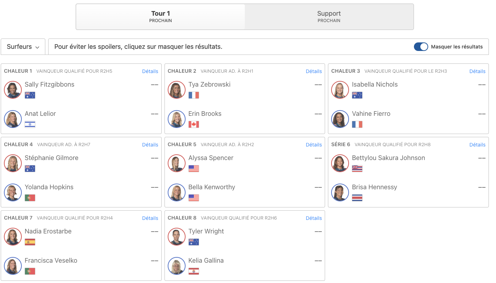
Task: Click Sally Fitzgibbons' avatar photo
Action: pos(13,90)
